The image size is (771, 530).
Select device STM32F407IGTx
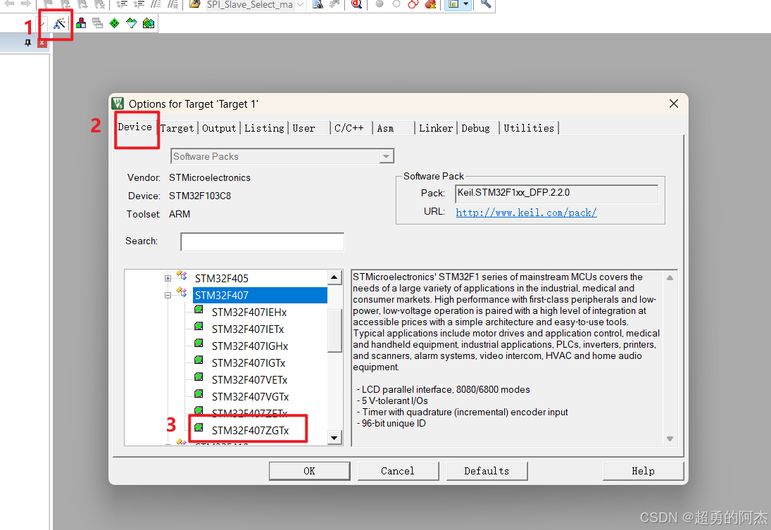[x=249, y=363]
